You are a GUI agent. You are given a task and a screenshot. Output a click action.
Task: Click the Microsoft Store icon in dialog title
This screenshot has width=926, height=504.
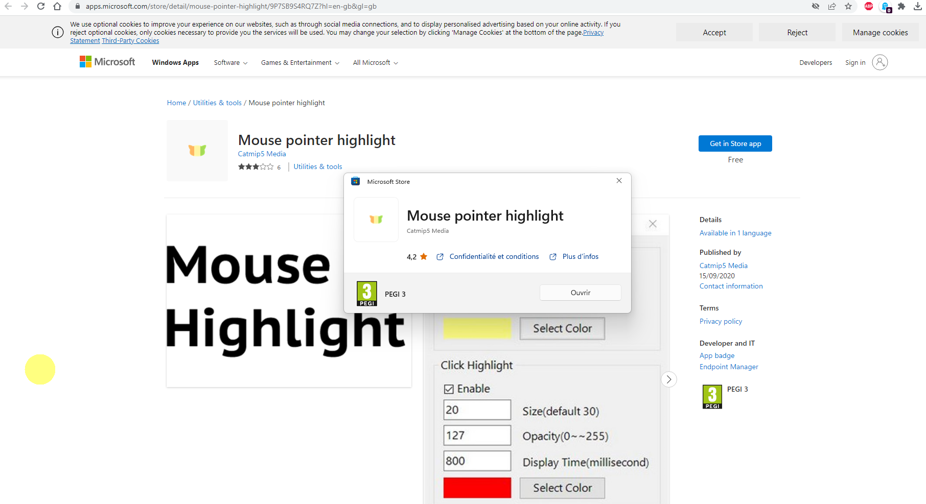tap(356, 181)
